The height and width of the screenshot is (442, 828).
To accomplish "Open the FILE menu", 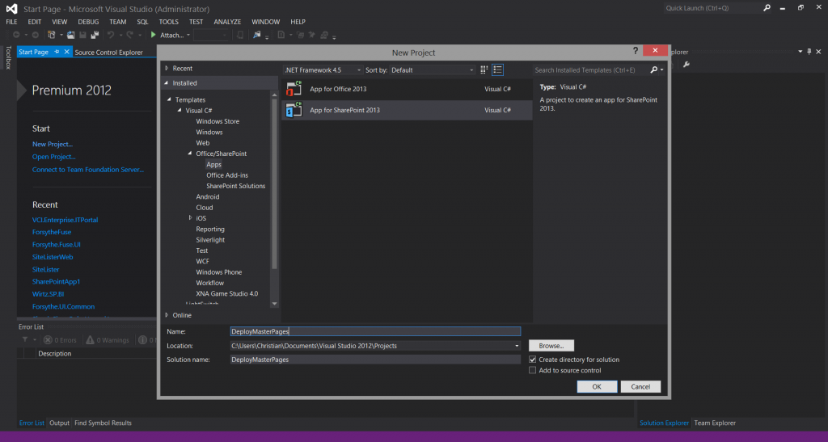I will coord(11,22).
